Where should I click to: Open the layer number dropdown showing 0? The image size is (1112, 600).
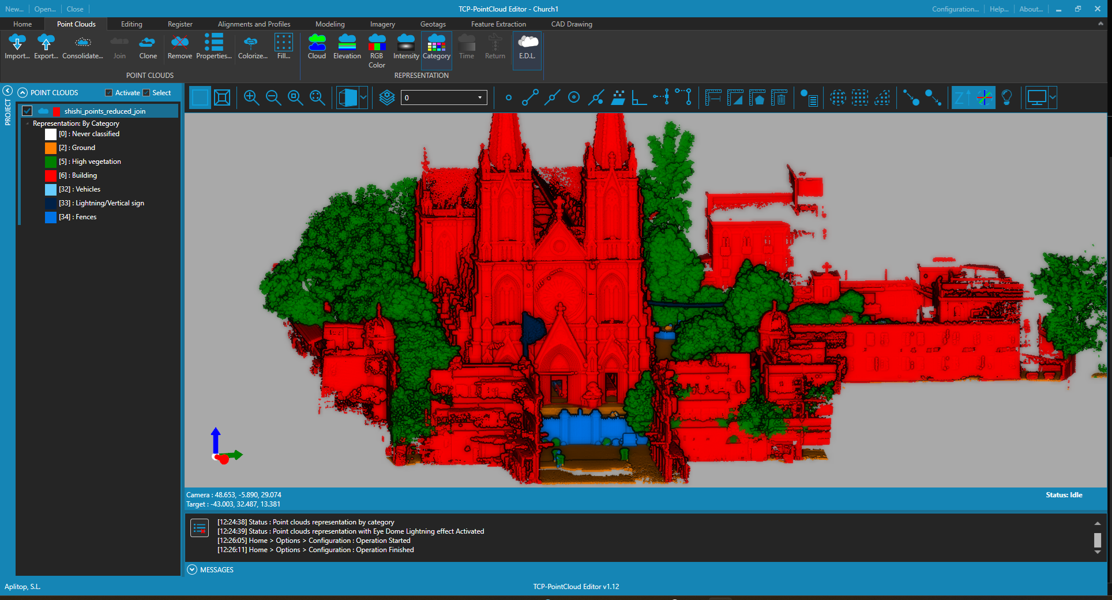[479, 97]
